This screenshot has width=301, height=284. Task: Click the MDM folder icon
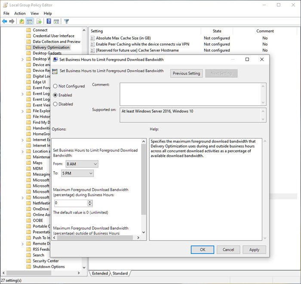(x=28, y=169)
